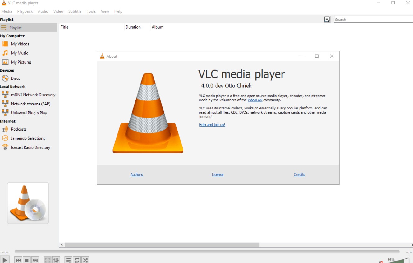Toggle the docked playlist
Viewport: 413px width, 263px height.
[327, 19]
